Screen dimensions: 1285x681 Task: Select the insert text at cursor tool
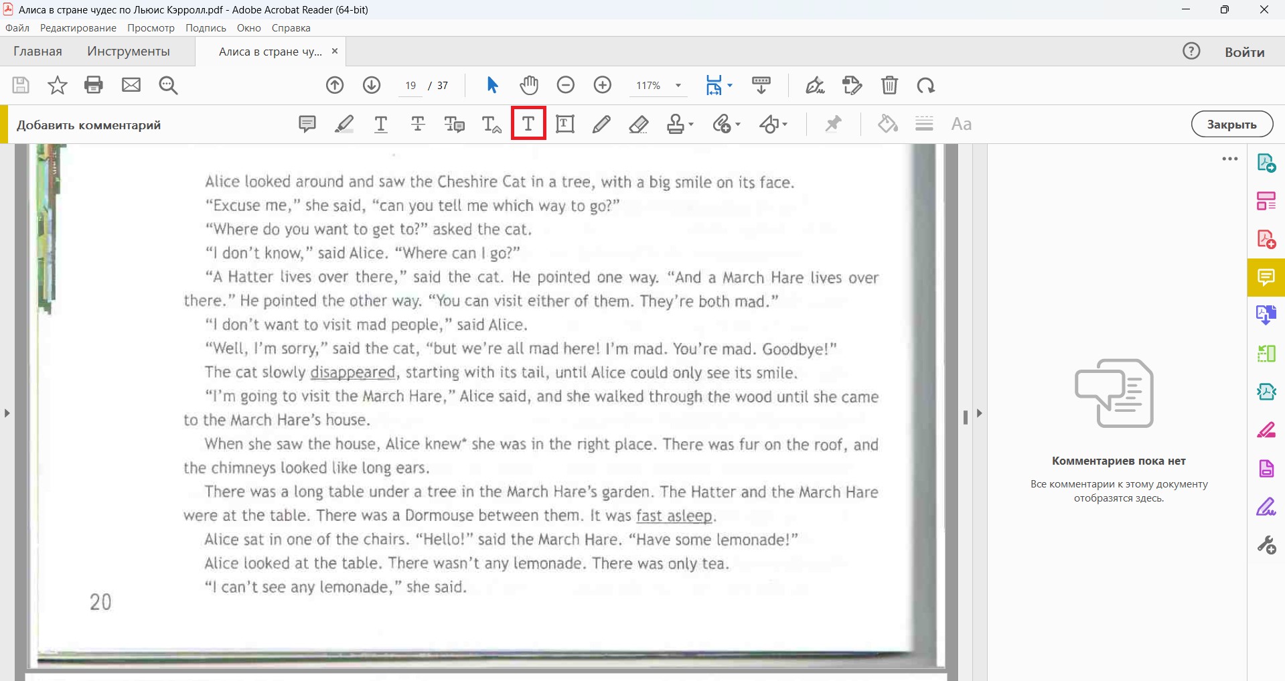pyautogui.click(x=492, y=124)
